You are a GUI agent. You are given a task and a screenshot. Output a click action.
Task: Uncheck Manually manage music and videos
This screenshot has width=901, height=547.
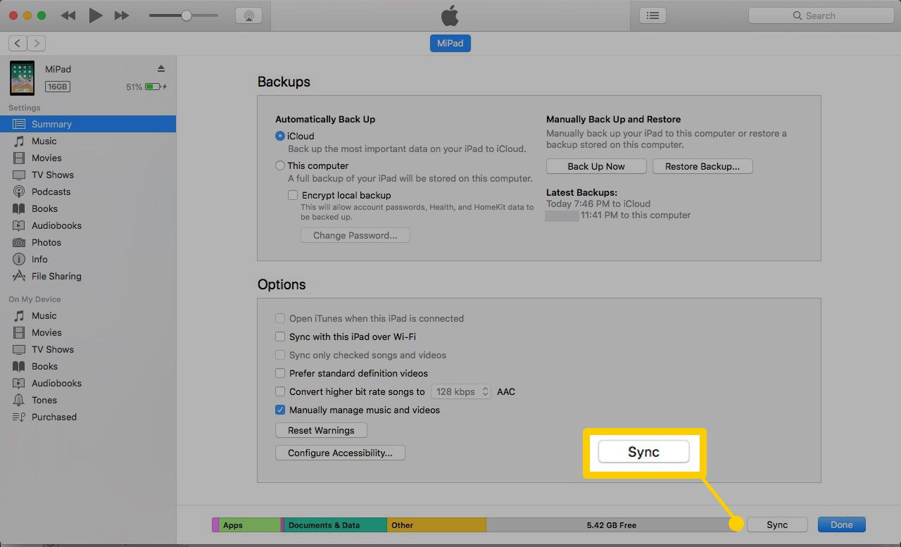(280, 410)
